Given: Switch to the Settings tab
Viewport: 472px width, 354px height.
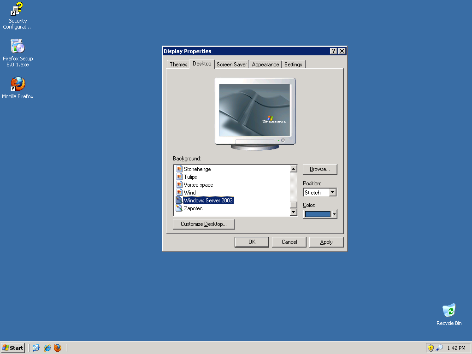Looking at the screenshot, I should pos(293,65).
